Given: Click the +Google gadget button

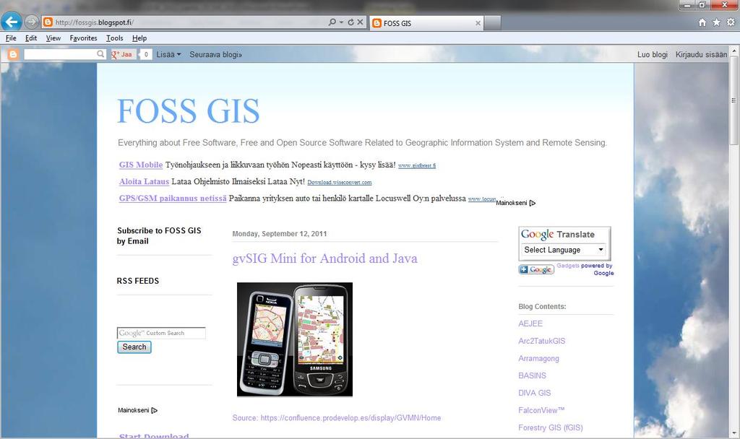Looking at the screenshot, I should pos(536,270).
